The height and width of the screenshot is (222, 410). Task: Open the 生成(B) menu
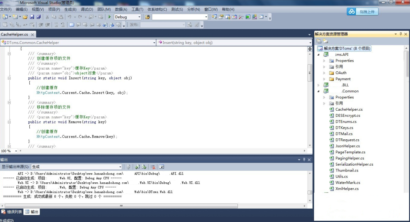tap(70, 9)
